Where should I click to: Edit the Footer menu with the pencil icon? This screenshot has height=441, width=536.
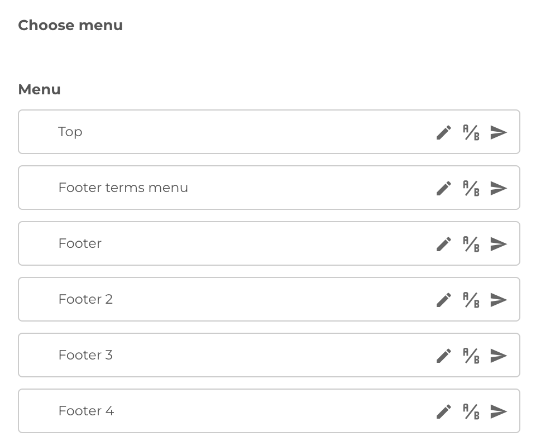(443, 243)
